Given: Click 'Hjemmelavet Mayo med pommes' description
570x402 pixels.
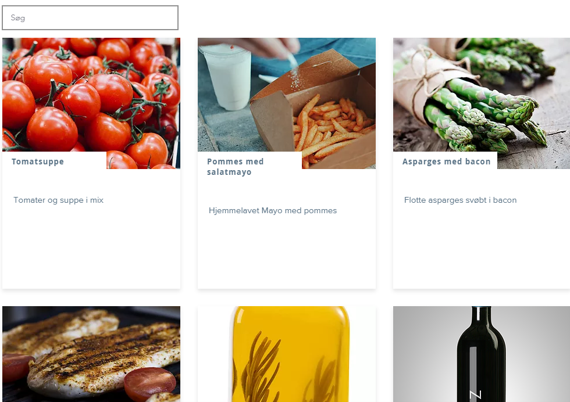Looking at the screenshot, I should coord(273,211).
